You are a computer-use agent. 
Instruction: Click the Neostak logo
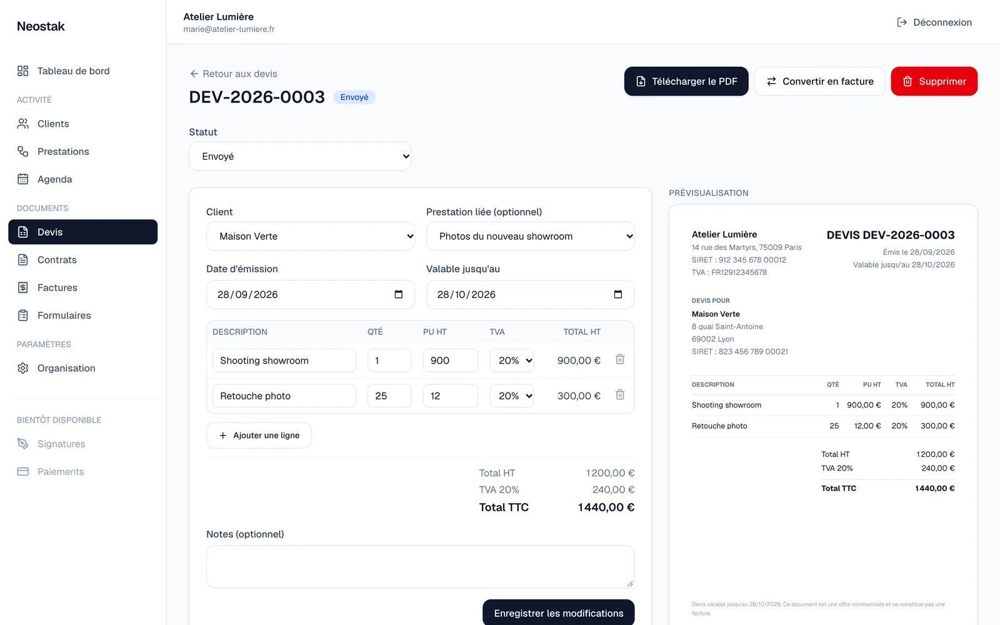click(41, 26)
